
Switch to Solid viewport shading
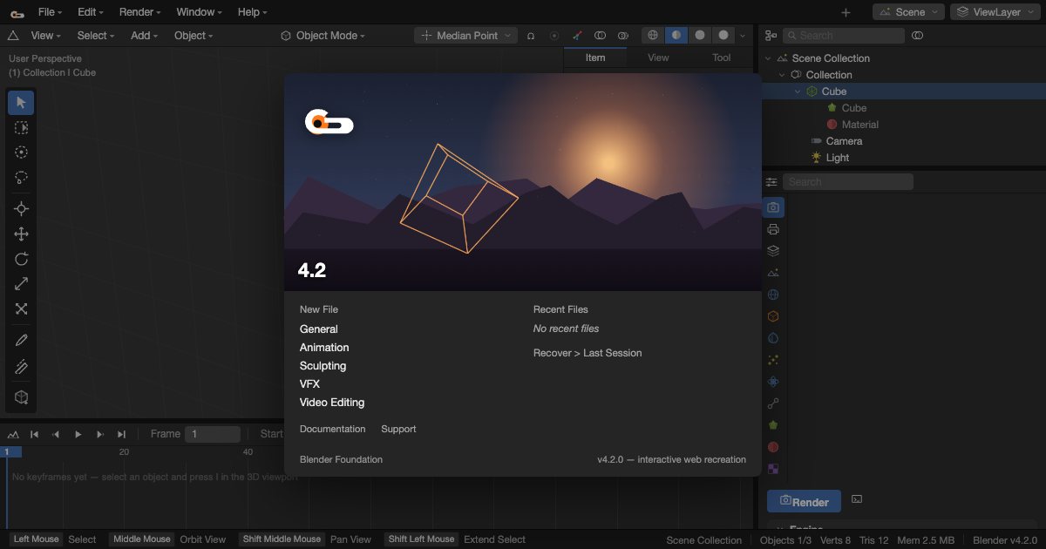coord(676,36)
